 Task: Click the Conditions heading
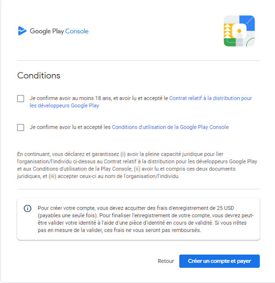(x=39, y=75)
